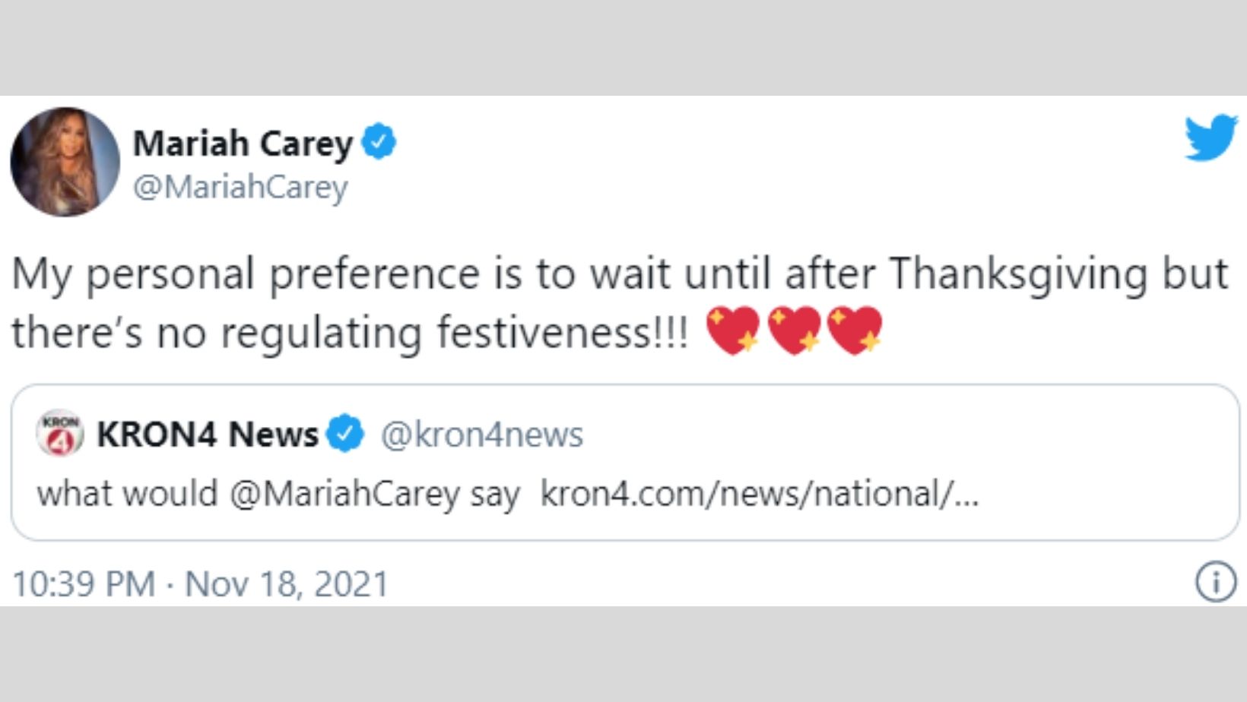Open the @MariahCarey handle under the name

click(240, 187)
